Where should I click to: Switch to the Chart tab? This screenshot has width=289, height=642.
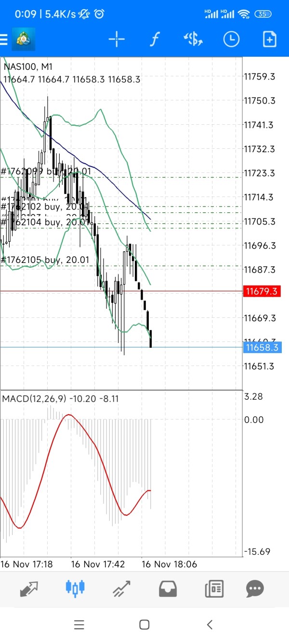75,588
